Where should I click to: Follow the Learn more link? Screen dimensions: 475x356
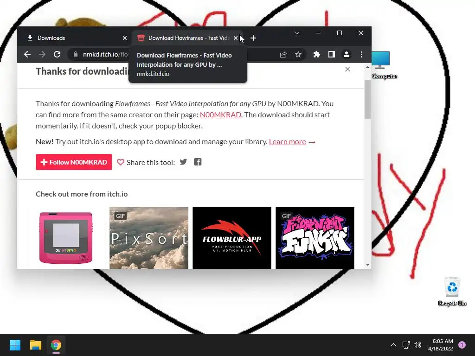click(x=287, y=142)
